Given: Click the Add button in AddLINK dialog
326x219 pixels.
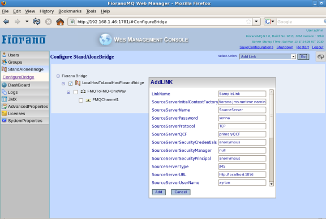Looking at the screenshot, I should [x=158, y=192].
